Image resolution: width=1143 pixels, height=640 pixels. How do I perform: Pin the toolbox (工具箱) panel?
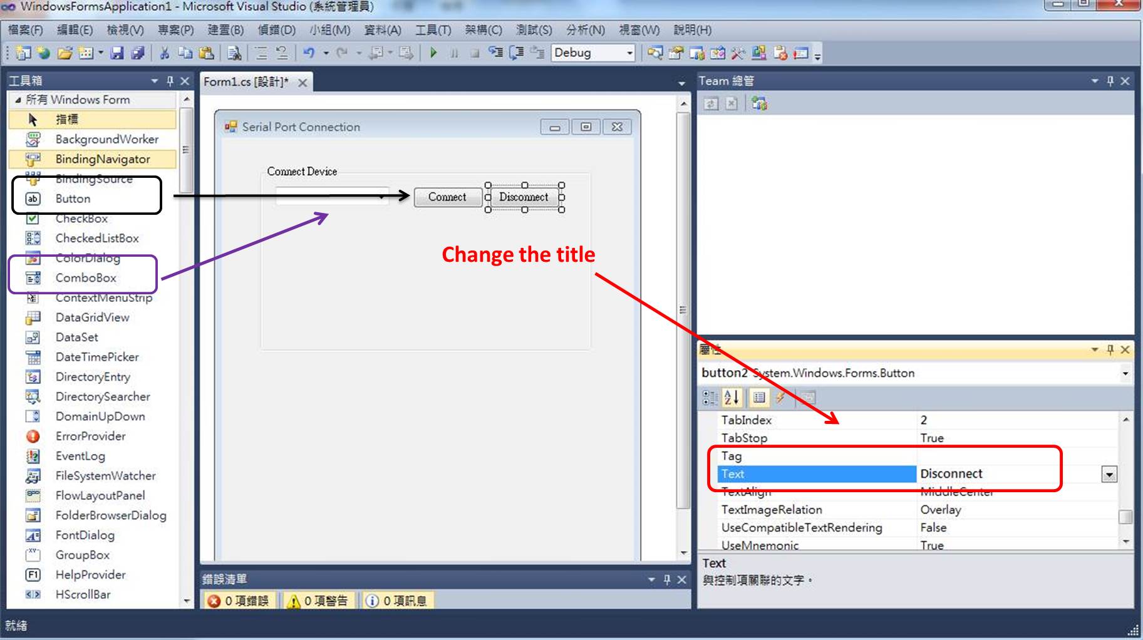point(170,81)
